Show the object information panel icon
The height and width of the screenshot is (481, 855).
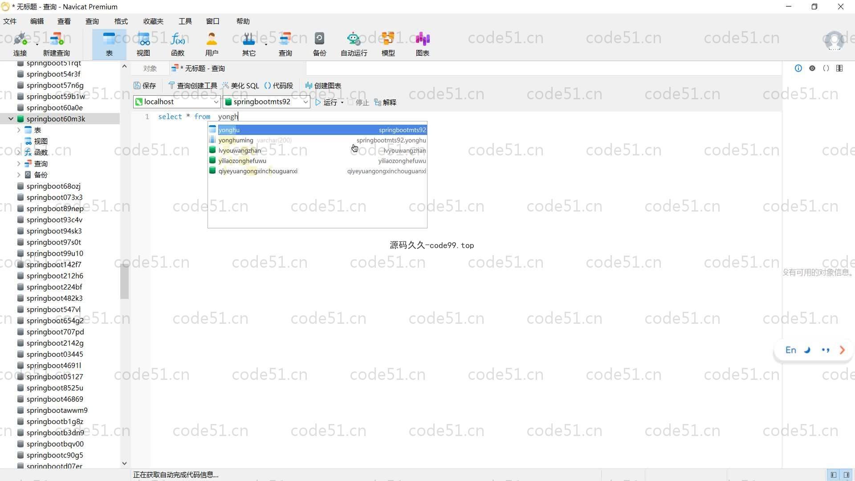pos(798,68)
